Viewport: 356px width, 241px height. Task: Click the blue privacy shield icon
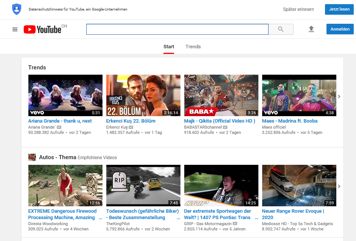[x=17, y=9]
